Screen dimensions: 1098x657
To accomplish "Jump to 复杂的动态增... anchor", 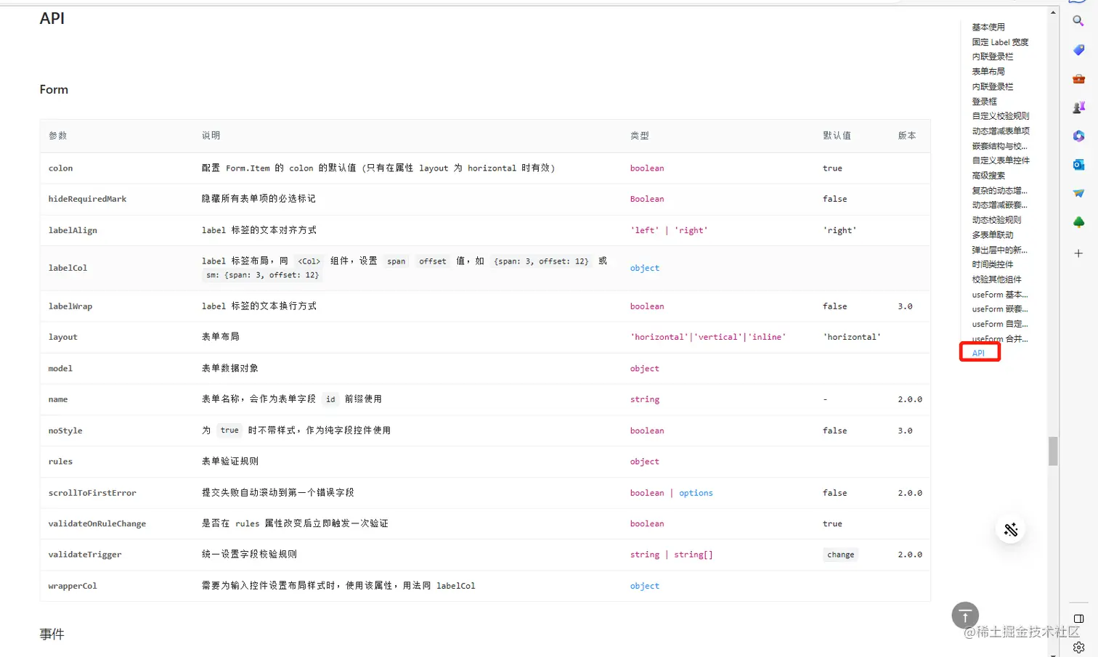I will pos(999,190).
